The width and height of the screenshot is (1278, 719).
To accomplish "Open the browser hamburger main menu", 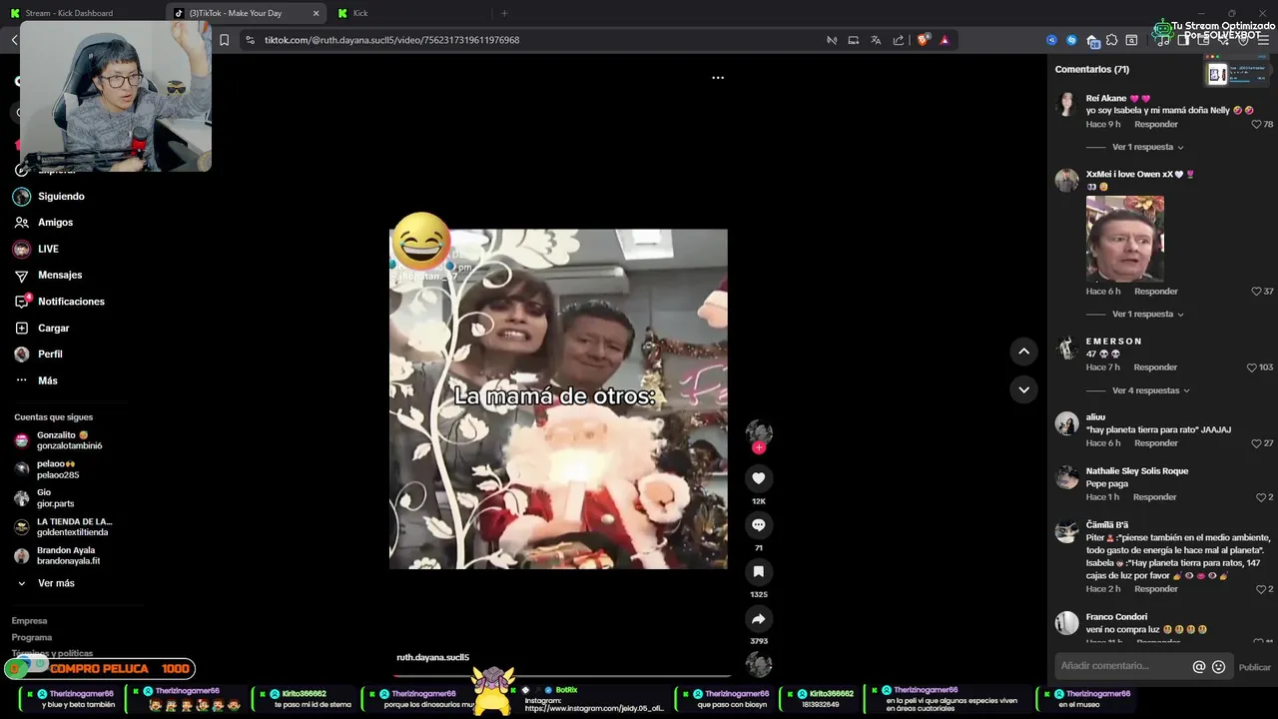I will [1263, 40].
